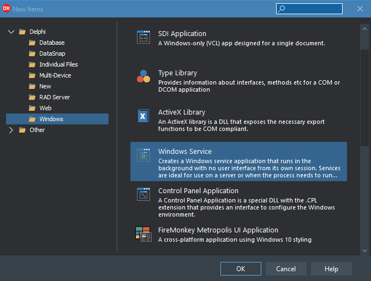The image size is (371, 281).
Task: Dismiss dialog with Cancel button
Action: coord(286,268)
